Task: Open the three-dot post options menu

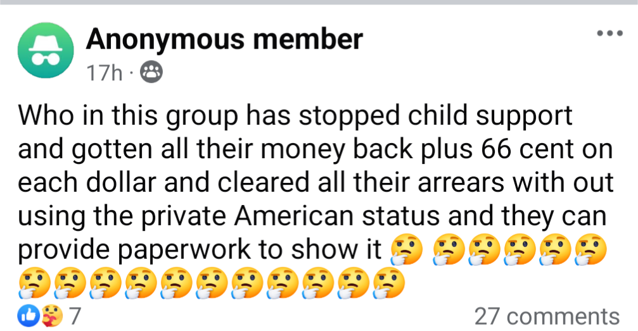Action: tap(609, 34)
